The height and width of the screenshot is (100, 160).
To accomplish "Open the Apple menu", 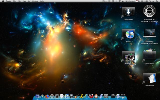I will (3, 1).
